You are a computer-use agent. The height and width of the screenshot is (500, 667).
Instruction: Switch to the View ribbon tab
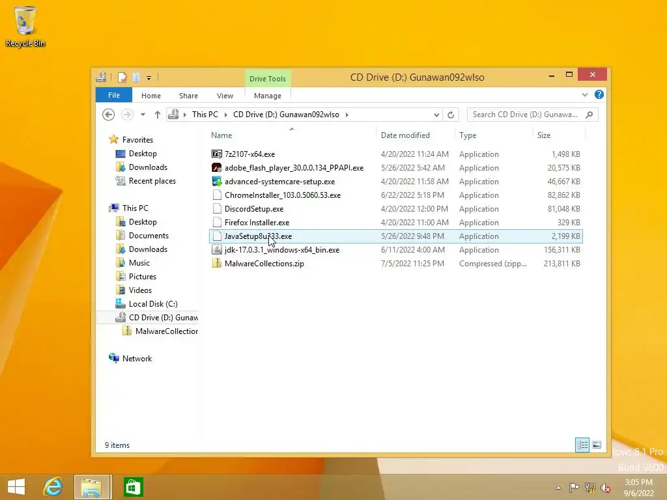click(225, 96)
